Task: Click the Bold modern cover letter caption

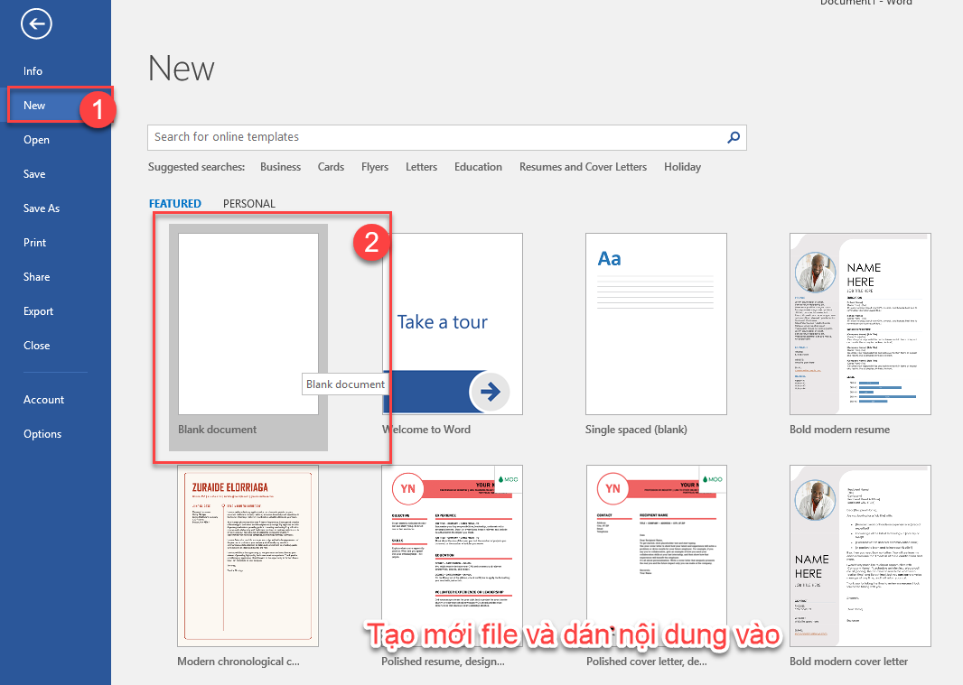Action: click(x=849, y=662)
